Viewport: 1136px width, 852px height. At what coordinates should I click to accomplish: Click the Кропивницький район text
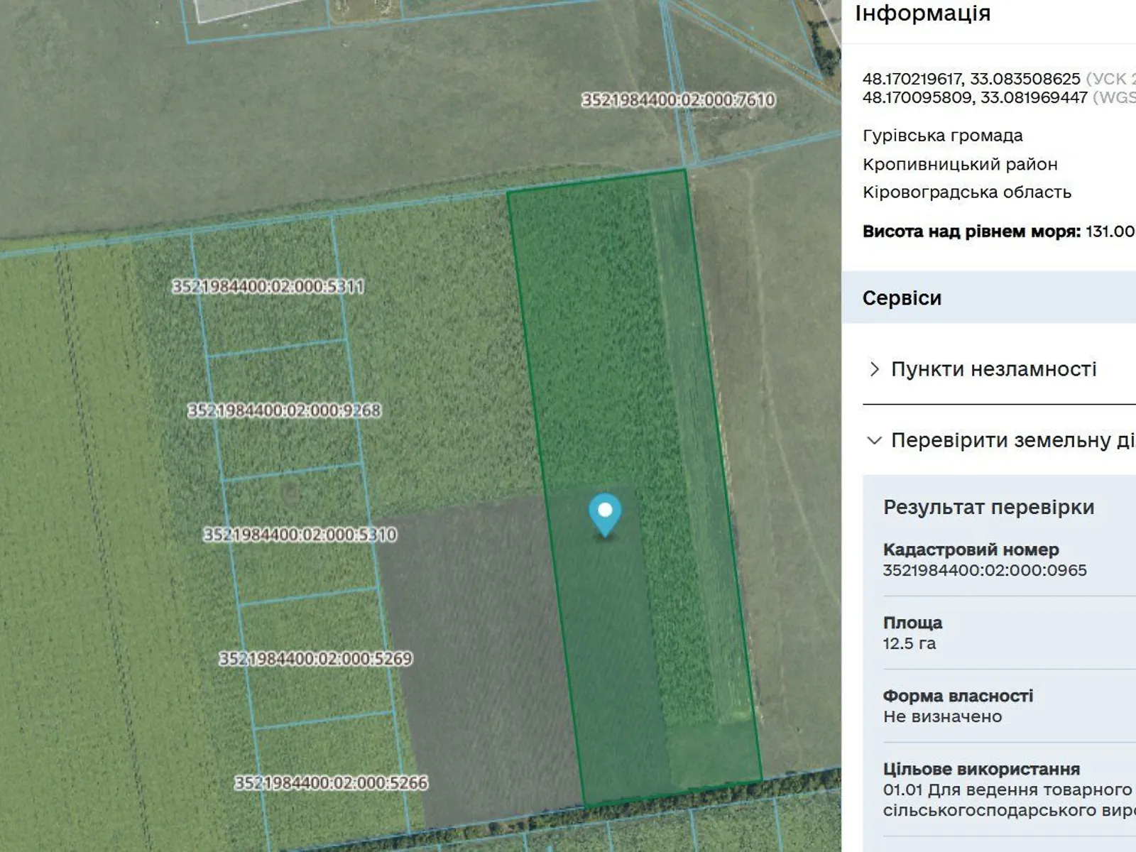click(x=959, y=164)
